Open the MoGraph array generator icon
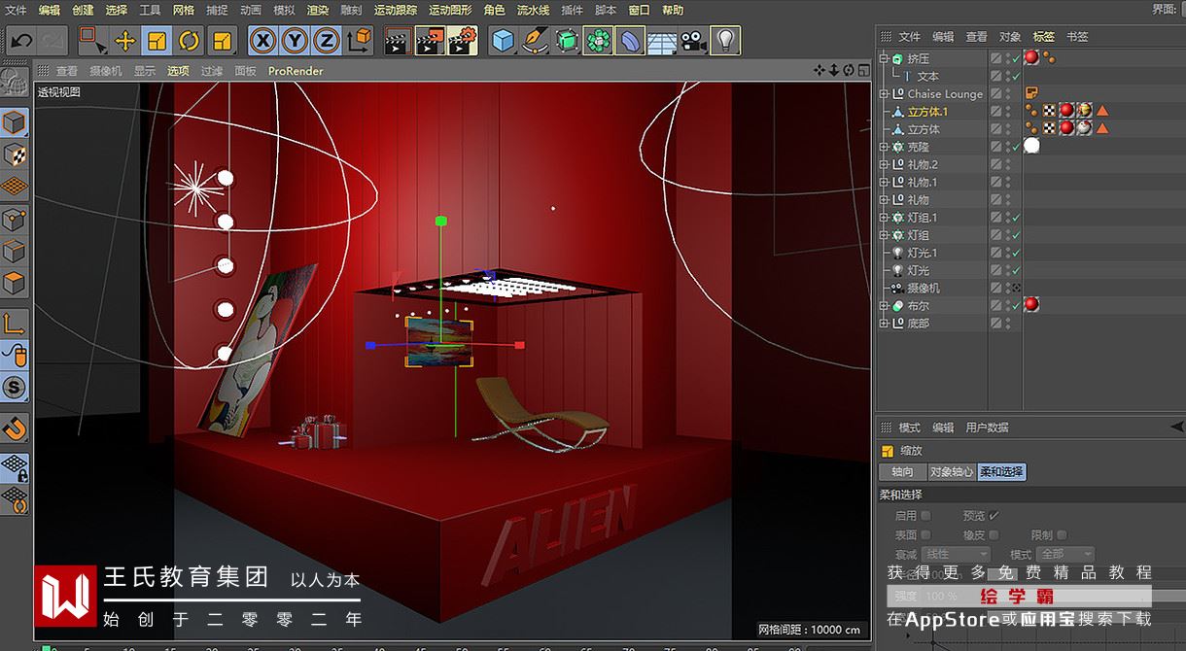1186x651 pixels. pos(599,41)
